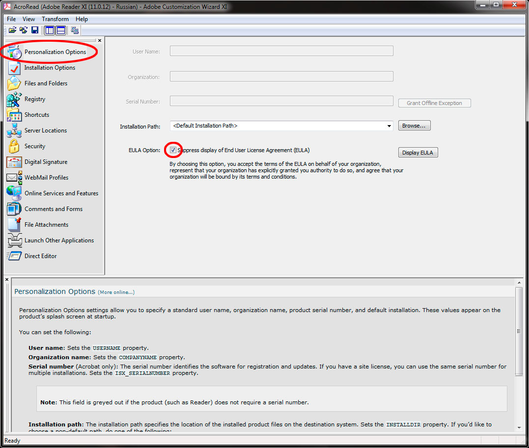The height and width of the screenshot is (448, 529).
Task: Maximize the Customization Wizard window
Action: point(496,5)
